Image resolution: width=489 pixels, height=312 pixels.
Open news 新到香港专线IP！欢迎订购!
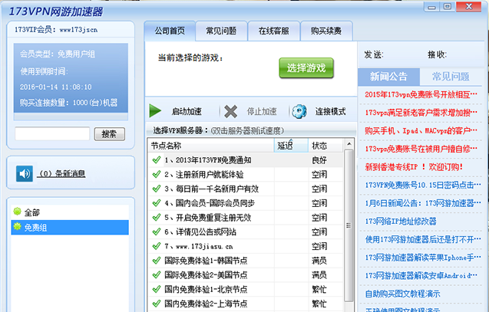414,167
